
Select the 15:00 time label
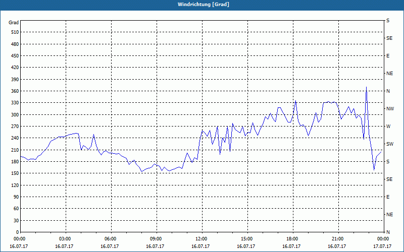(247, 238)
